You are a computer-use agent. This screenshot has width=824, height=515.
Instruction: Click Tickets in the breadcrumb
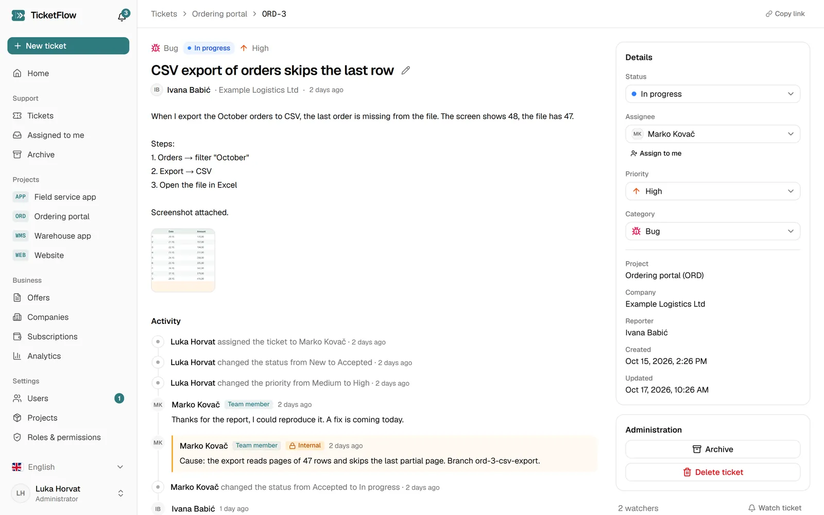coord(164,14)
